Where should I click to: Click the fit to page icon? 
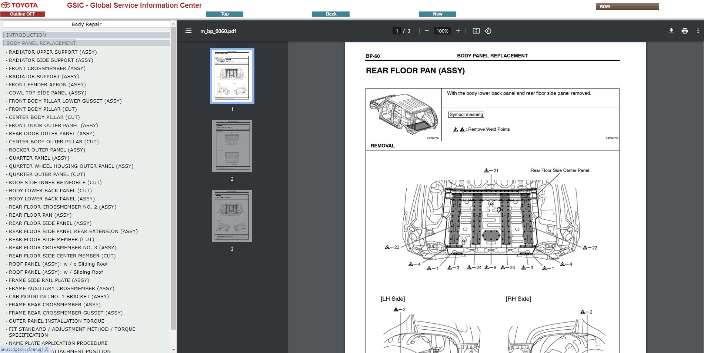[476, 31]
